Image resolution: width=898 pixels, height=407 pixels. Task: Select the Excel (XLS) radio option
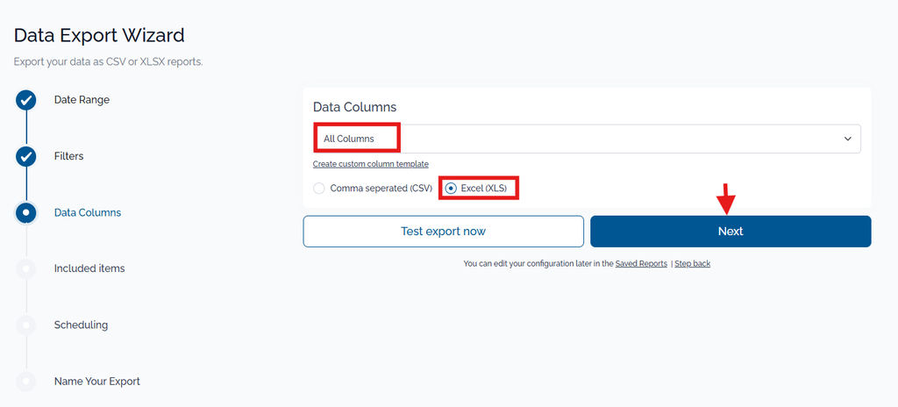[x=452, y=188]
